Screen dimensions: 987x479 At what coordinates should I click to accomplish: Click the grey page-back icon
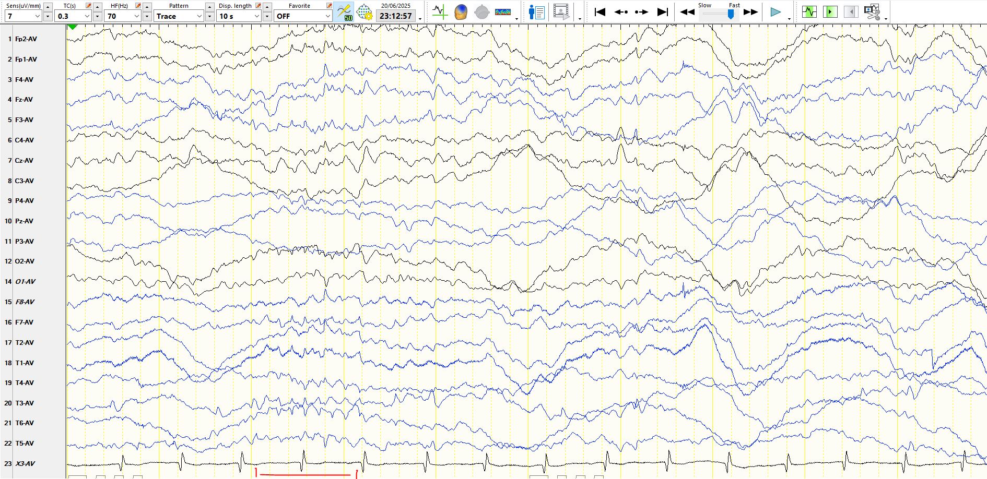point(851,11)
